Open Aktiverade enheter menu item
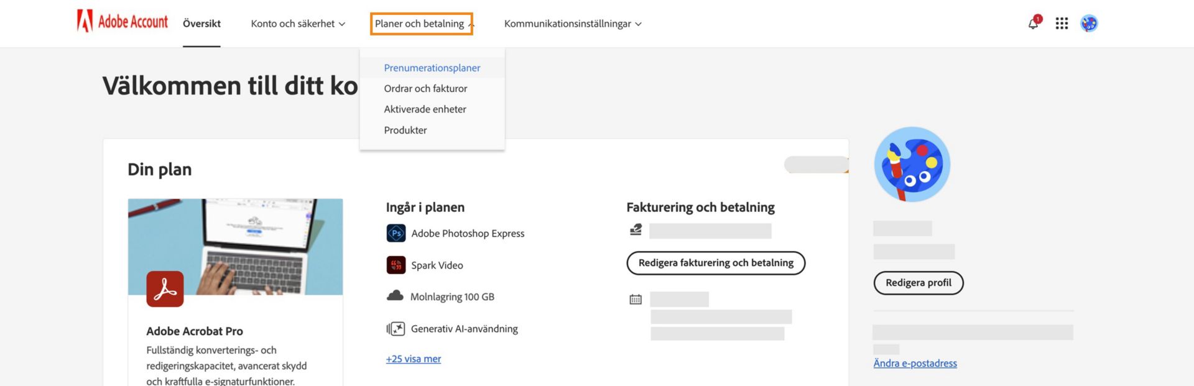 coord(425,109)
